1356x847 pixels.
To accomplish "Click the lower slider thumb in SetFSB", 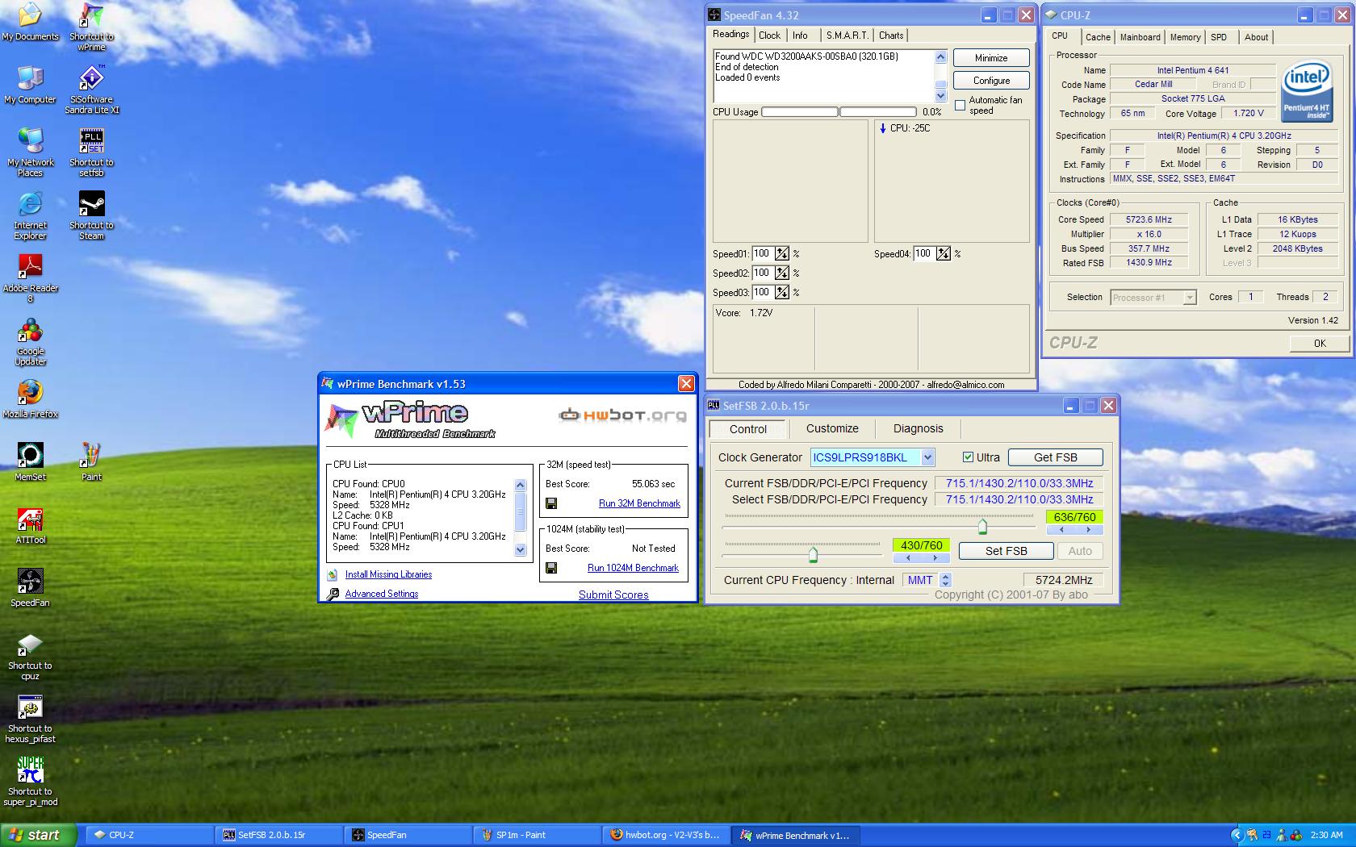I will coord(813,555).
